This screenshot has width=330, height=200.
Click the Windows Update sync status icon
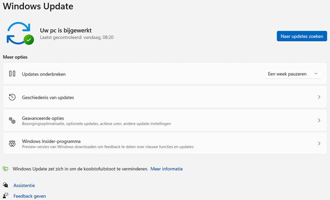pos(20,33)
